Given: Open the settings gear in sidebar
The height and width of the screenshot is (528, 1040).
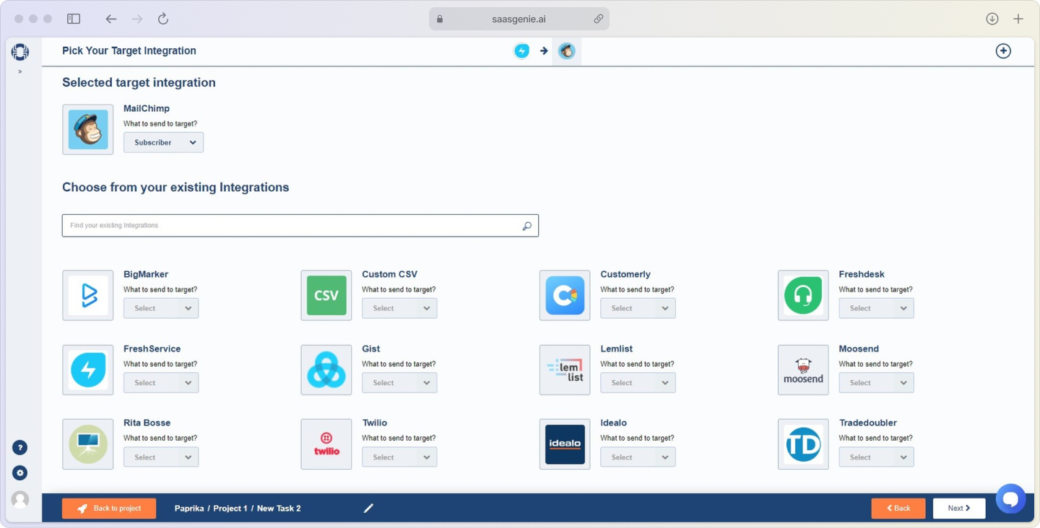Looking at the screenshot, I should coord(20,473).
